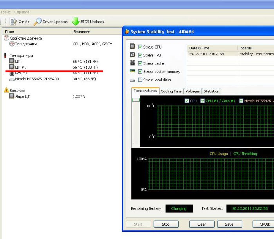This screenshot has height=239, width=274.
Task: Click the RAM module icon beside Stress system memory
Action: [132, 71]
